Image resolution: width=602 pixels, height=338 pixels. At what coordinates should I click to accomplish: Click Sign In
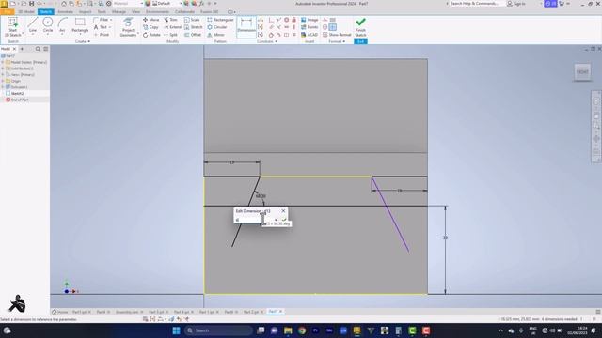[516, 4]
